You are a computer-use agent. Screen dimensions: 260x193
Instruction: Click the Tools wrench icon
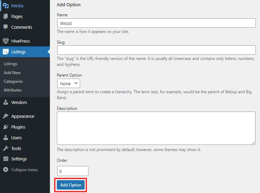click(6, 148)
